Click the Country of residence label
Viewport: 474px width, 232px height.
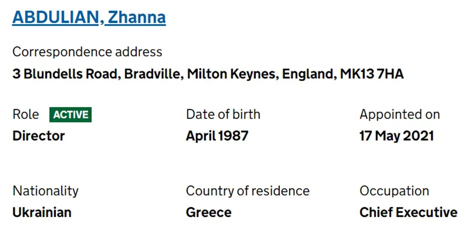coord(247,191)
